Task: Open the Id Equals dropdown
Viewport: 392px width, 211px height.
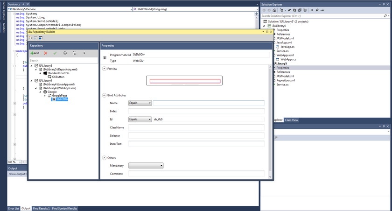Action: tap(140, 119)
